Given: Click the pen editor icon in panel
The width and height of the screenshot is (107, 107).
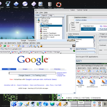Looking at the screenshot, I should coord(65,104).
